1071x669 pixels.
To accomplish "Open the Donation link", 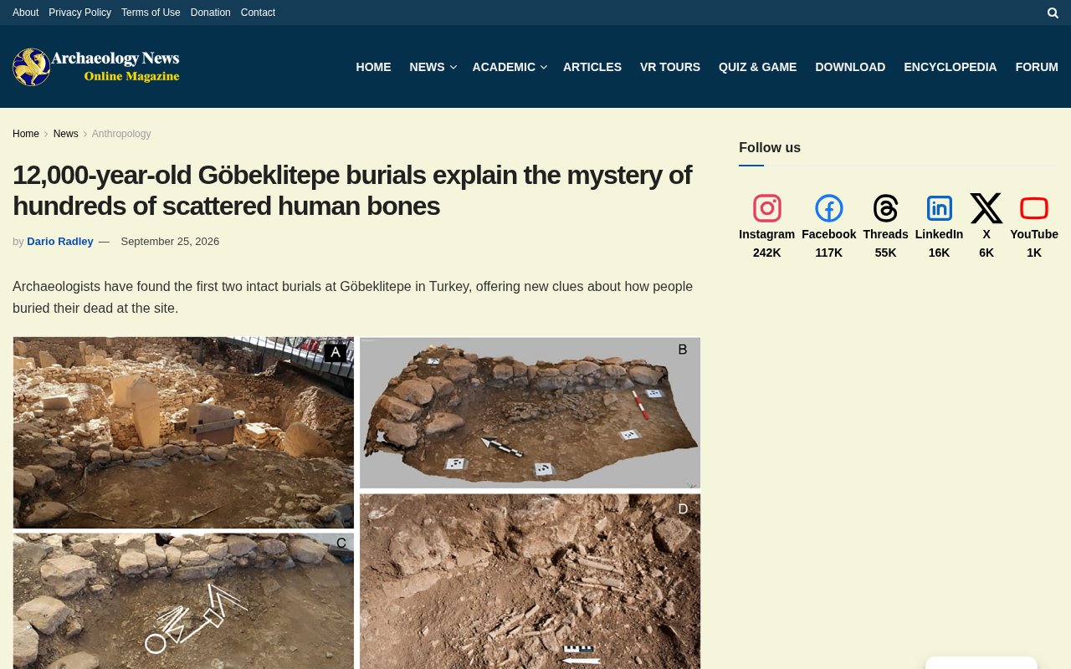I will pyautogui.click(x=211, y=13).
